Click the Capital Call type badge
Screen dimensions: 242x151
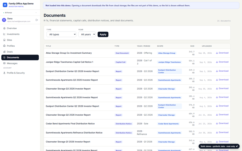[x=120, y=62]
